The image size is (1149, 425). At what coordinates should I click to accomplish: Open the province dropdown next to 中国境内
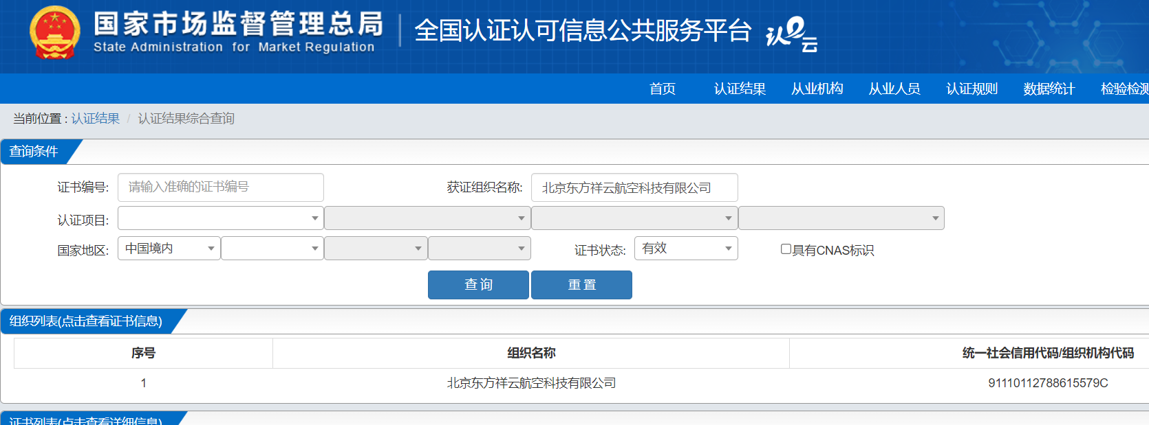272,248
